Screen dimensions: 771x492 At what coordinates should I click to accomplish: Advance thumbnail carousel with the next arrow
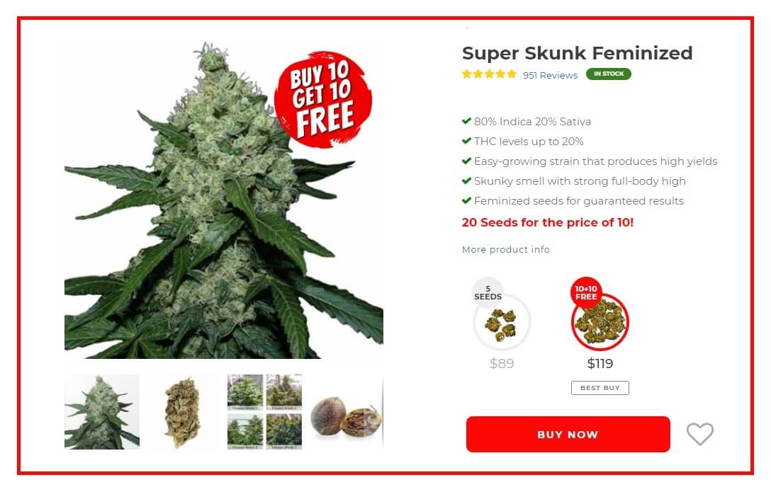pos(373,411)
